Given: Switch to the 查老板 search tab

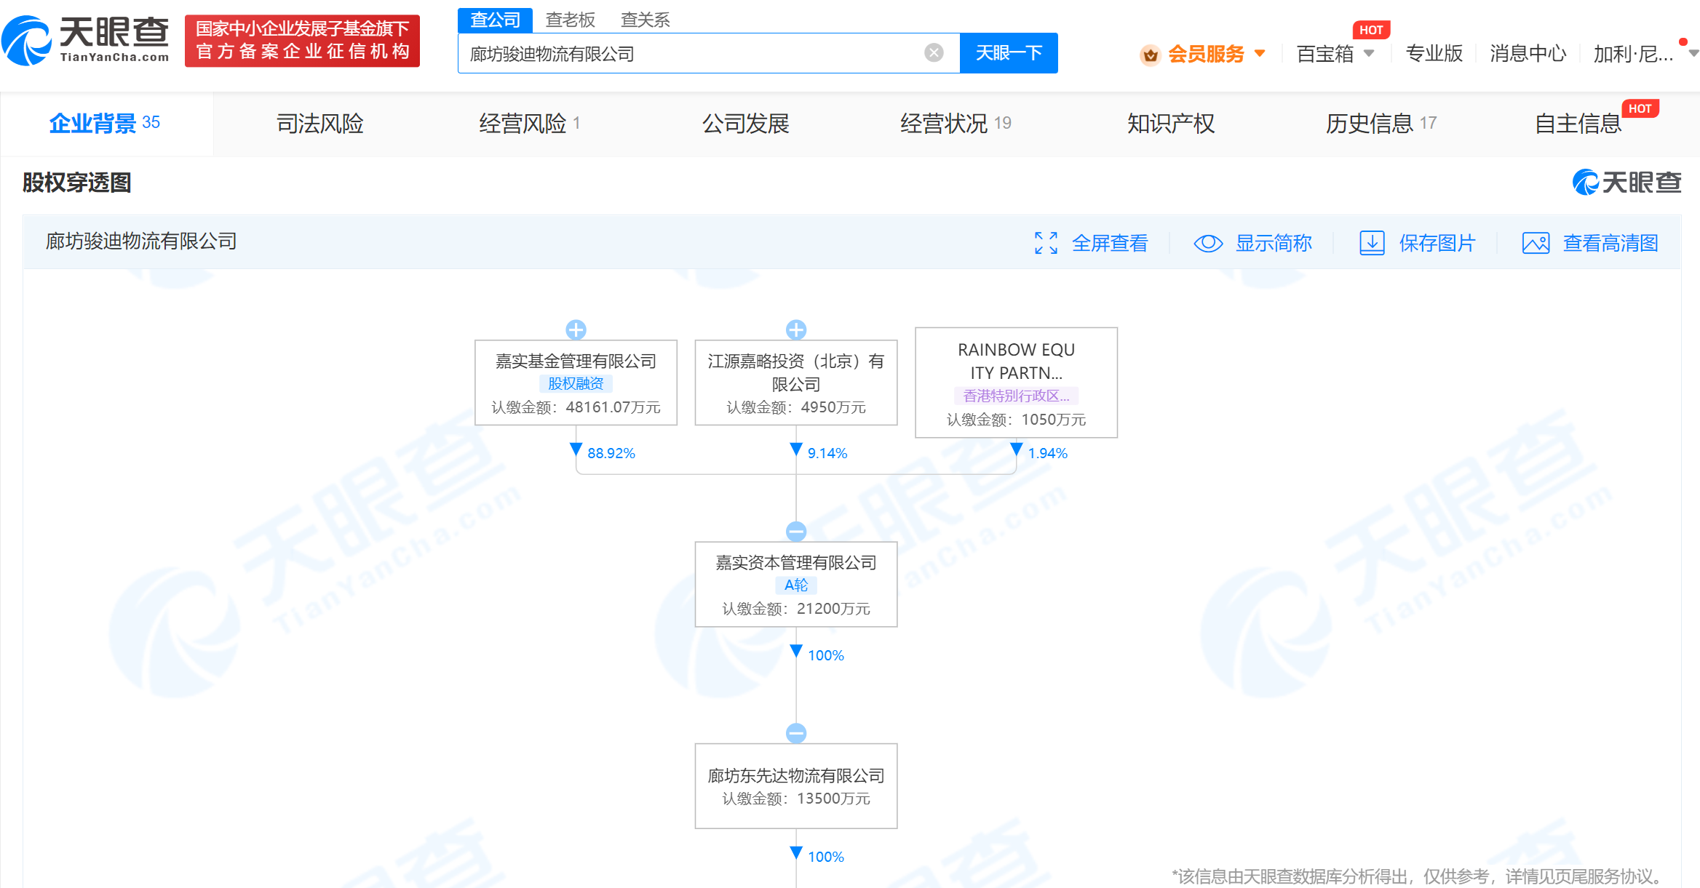Looking at the screenshot, I should click(571, 20).
